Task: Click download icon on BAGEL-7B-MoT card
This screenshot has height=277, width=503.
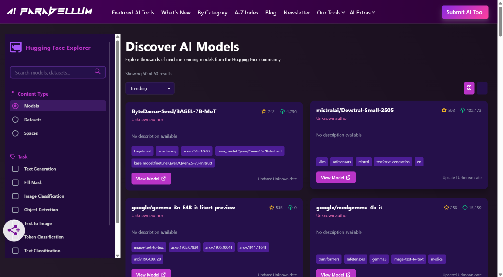Action: click(x=282, y=111)
